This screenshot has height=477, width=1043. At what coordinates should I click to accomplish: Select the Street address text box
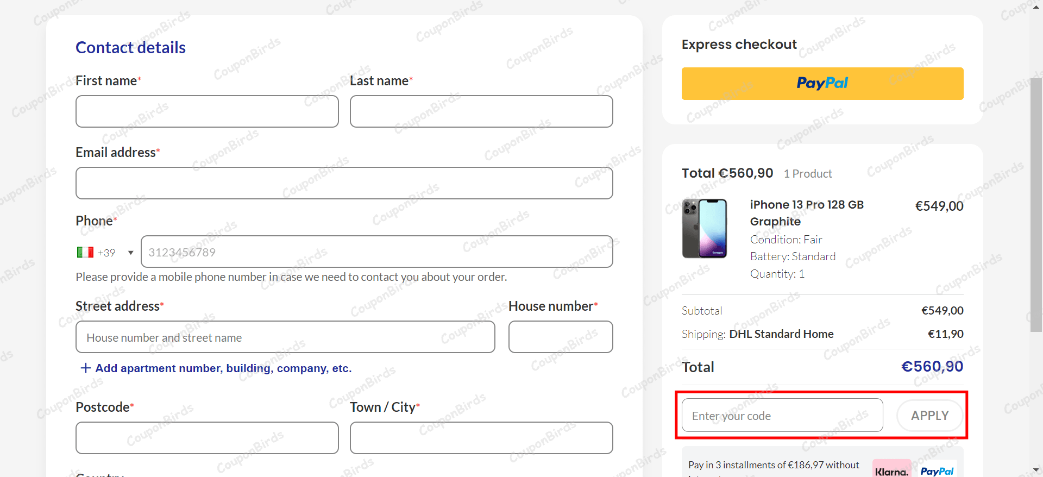(x=285, y=337)
